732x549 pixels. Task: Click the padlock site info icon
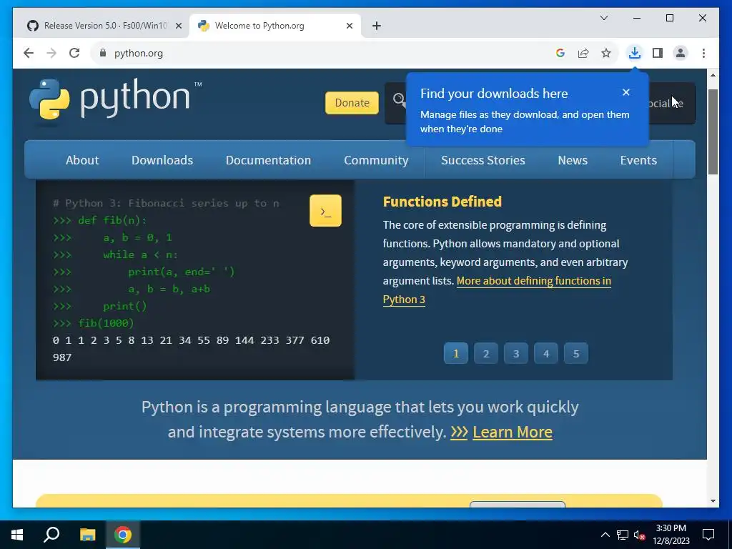pos(103,53)
